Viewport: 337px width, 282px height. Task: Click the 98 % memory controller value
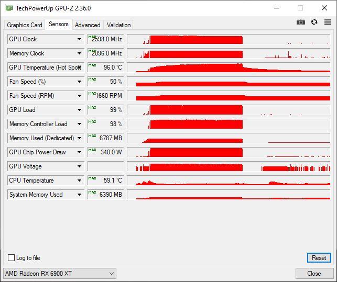point(106,124)
